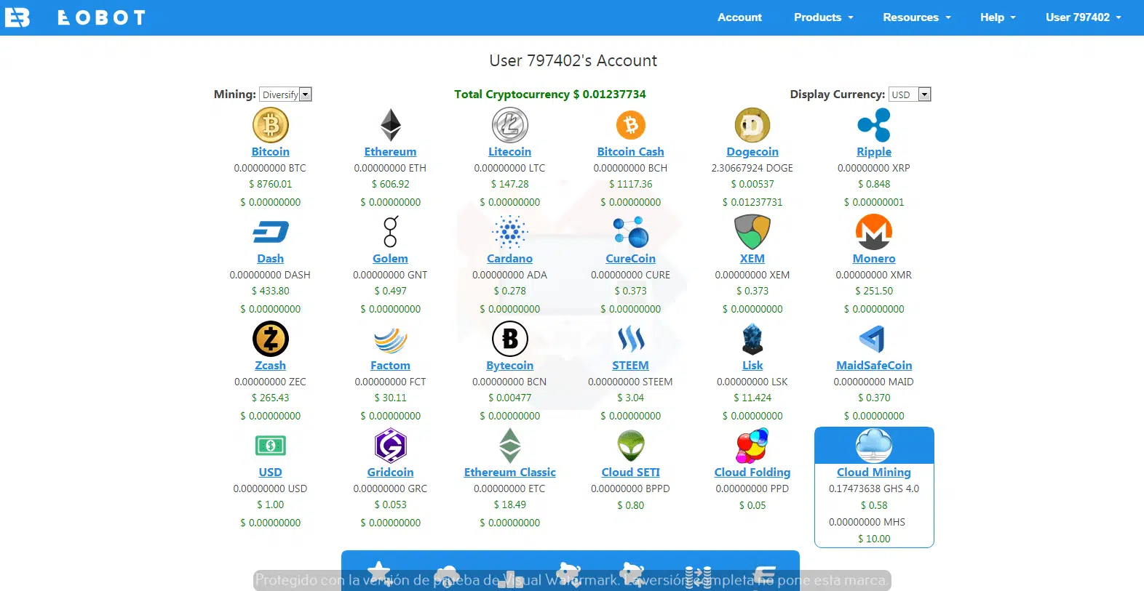Open the Bitcoin Cash link
Screen dimensions: 1144x591
click(x=631, y=152)
